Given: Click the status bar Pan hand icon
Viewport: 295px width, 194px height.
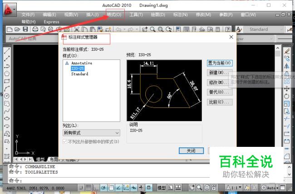Looking at the screenshot, I should coord(192,187).
